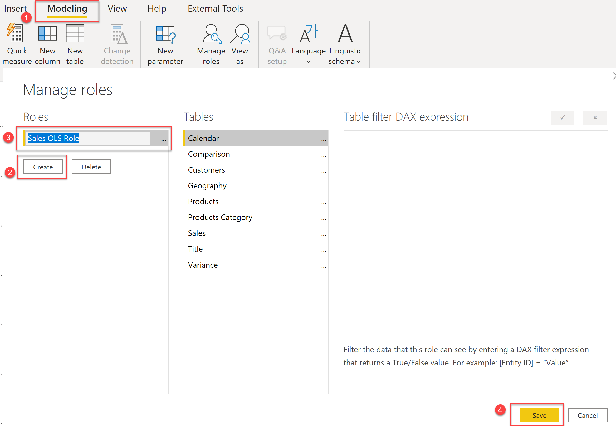Open the External Tools tab
Image resolution: width=616 pixels, height=426 pixels.
(x=215, y=8)
